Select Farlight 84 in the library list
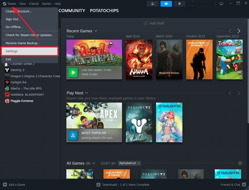Viewport: 249px width, 190px height. [18, 82]
